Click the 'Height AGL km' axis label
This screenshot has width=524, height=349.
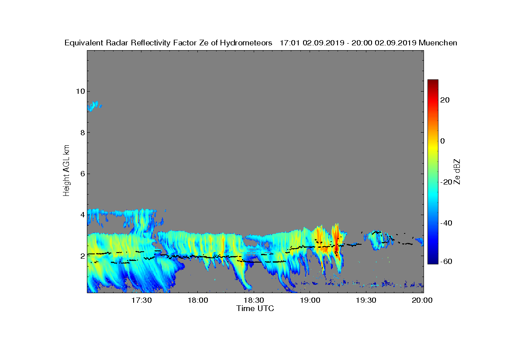[66, 171]
